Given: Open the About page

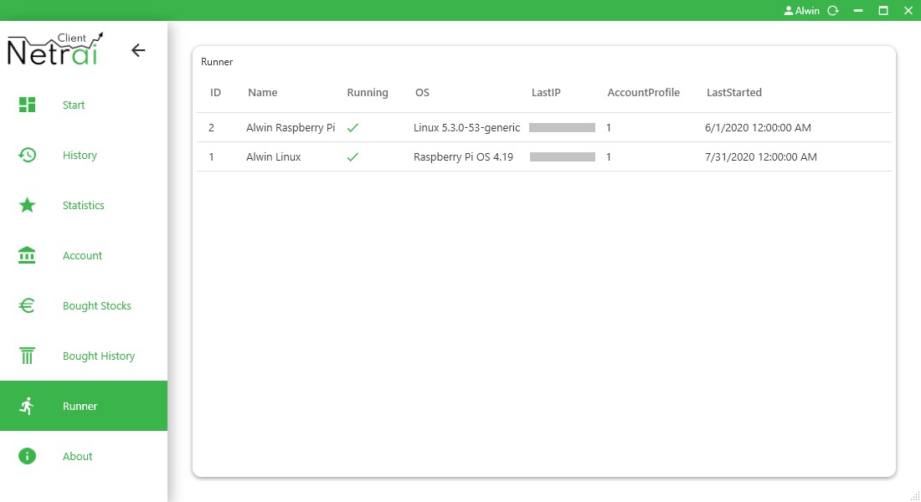Looking at the screenshot, I should pyautogui.click(x=84, y=456).
